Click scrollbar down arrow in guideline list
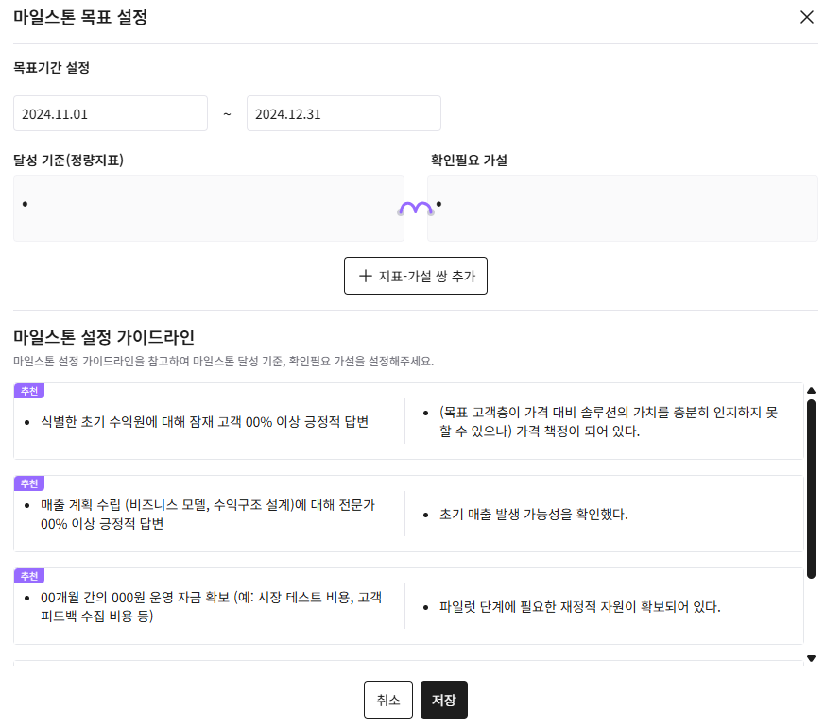 pos(811,658)
